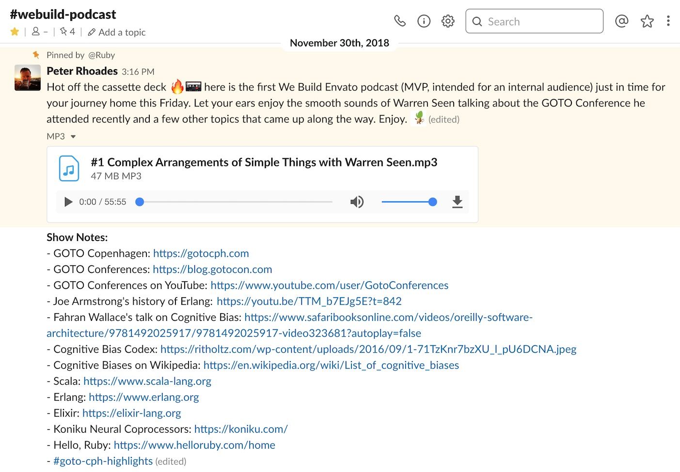Open Wikipedia List of cognitive biases link

tap(331, 365)
